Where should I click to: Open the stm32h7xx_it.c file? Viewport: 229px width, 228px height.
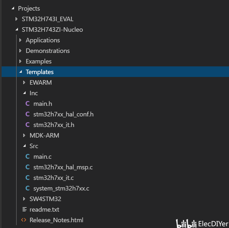click(53, 178)
